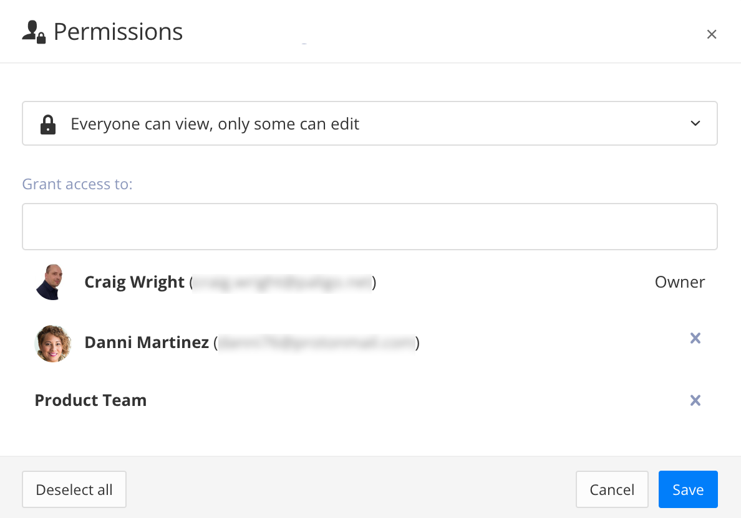The image size is (741, 518).
Task: Click inside the Grant access to input box
Action: click(370, 226)
